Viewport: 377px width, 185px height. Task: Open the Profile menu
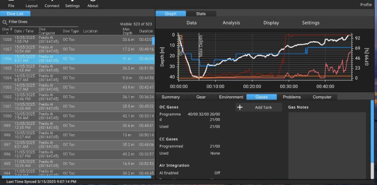(x=366, y=5)
